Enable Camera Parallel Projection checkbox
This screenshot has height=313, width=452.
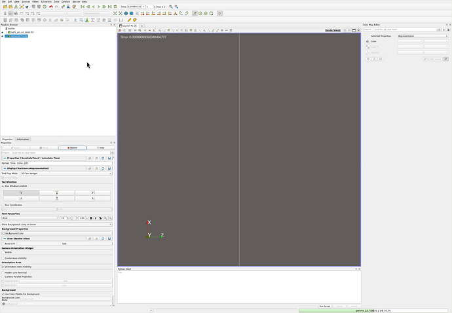tap(3, 277)
